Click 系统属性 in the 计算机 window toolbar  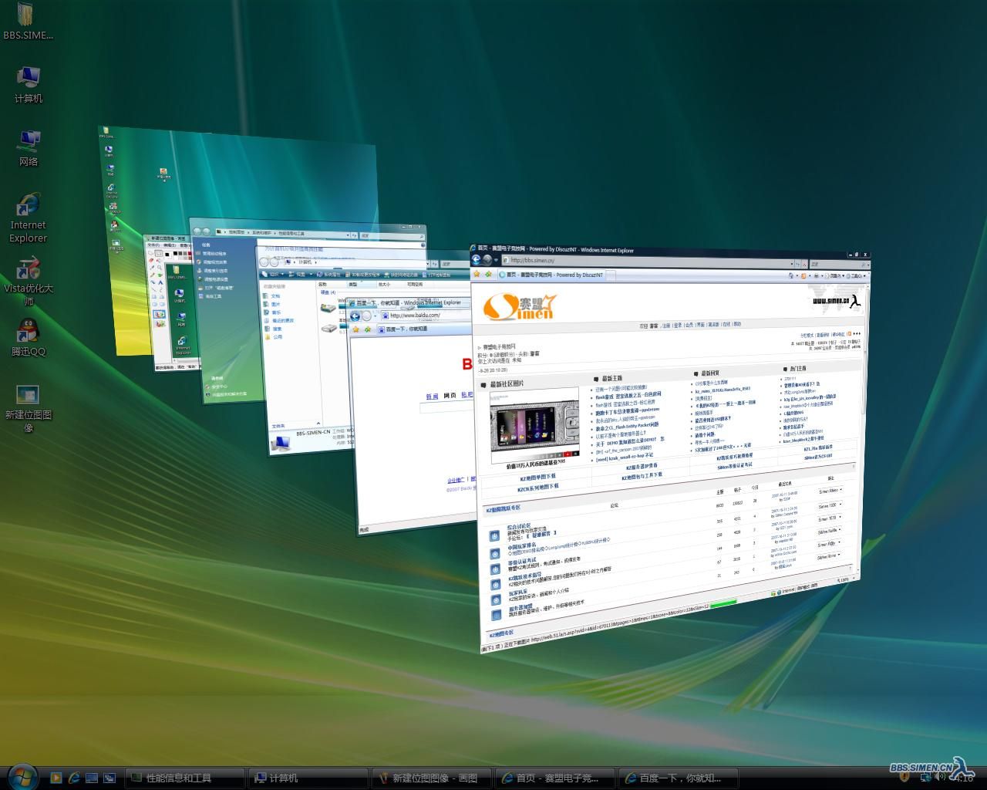click(328, 274)
